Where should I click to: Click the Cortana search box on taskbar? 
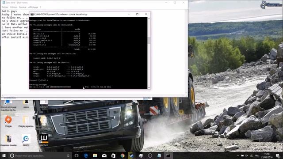coord(40,155)
